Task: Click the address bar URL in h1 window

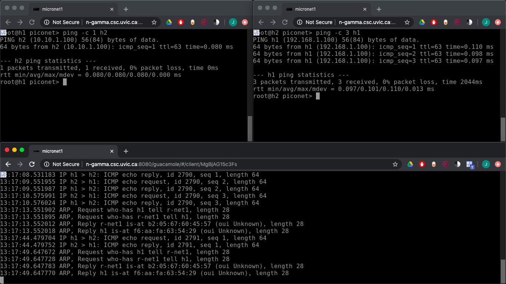Action: [x=114, y=22]
